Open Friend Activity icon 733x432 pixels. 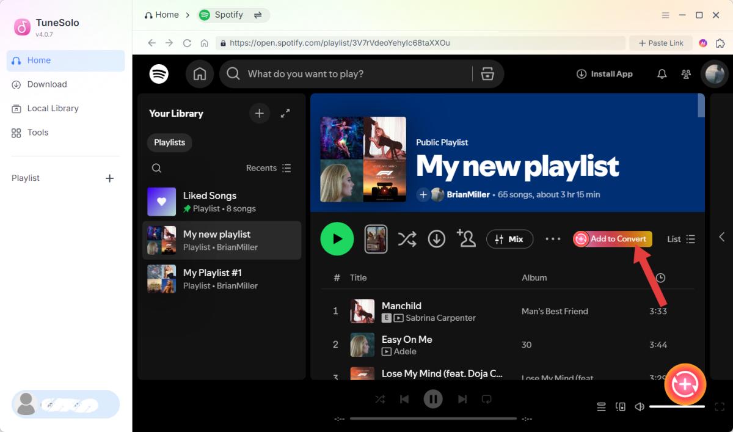pos(686,74)
